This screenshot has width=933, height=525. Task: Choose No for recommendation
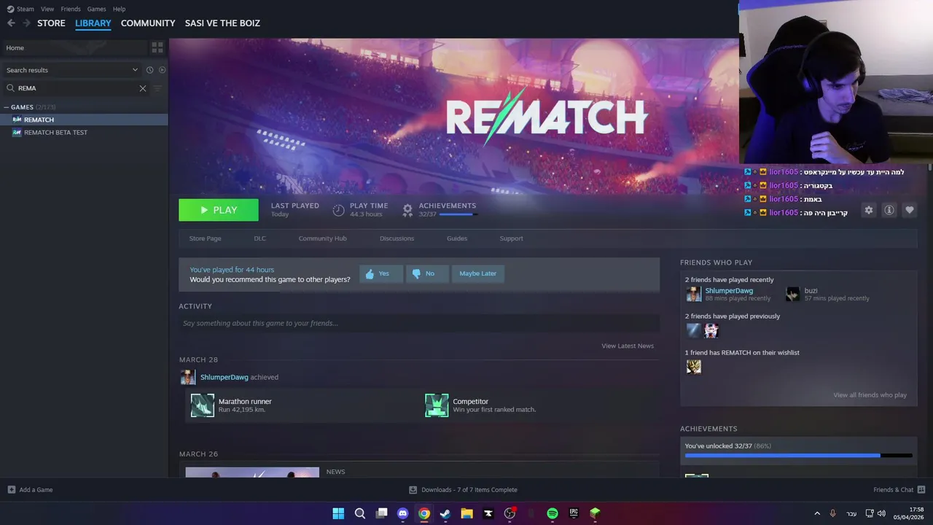click(427, 273)
